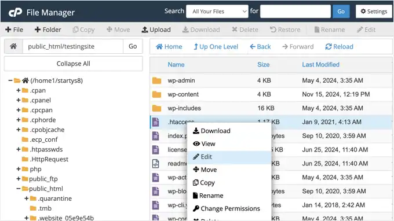Navigate Back
This screenshot has width=394, height=221.
(260, 47)
